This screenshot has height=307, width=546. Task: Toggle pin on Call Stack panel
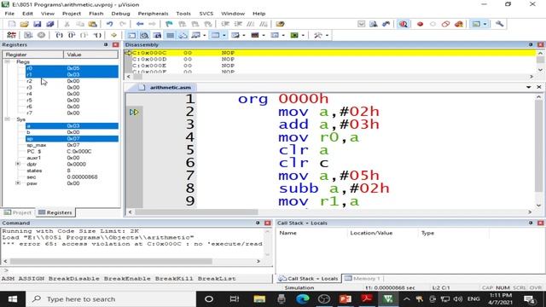(x=531, y=223)
